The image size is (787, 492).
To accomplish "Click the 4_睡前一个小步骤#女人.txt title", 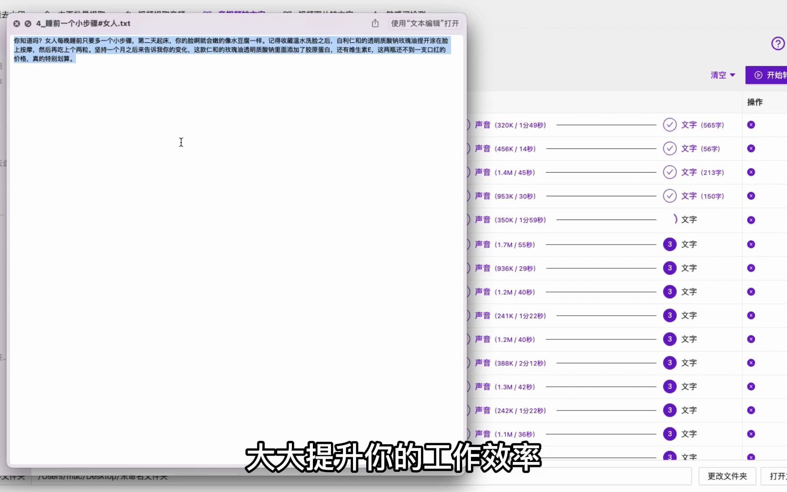I will (83, 23).
